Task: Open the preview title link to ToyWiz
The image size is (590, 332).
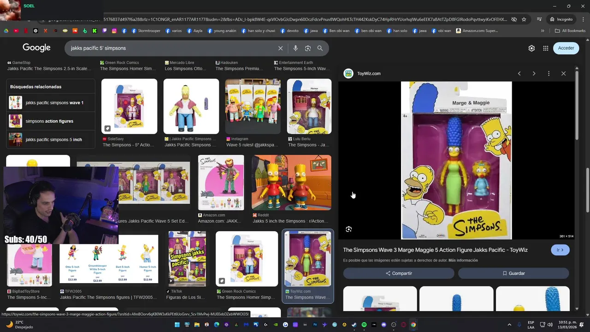Action: coord(435,250)
